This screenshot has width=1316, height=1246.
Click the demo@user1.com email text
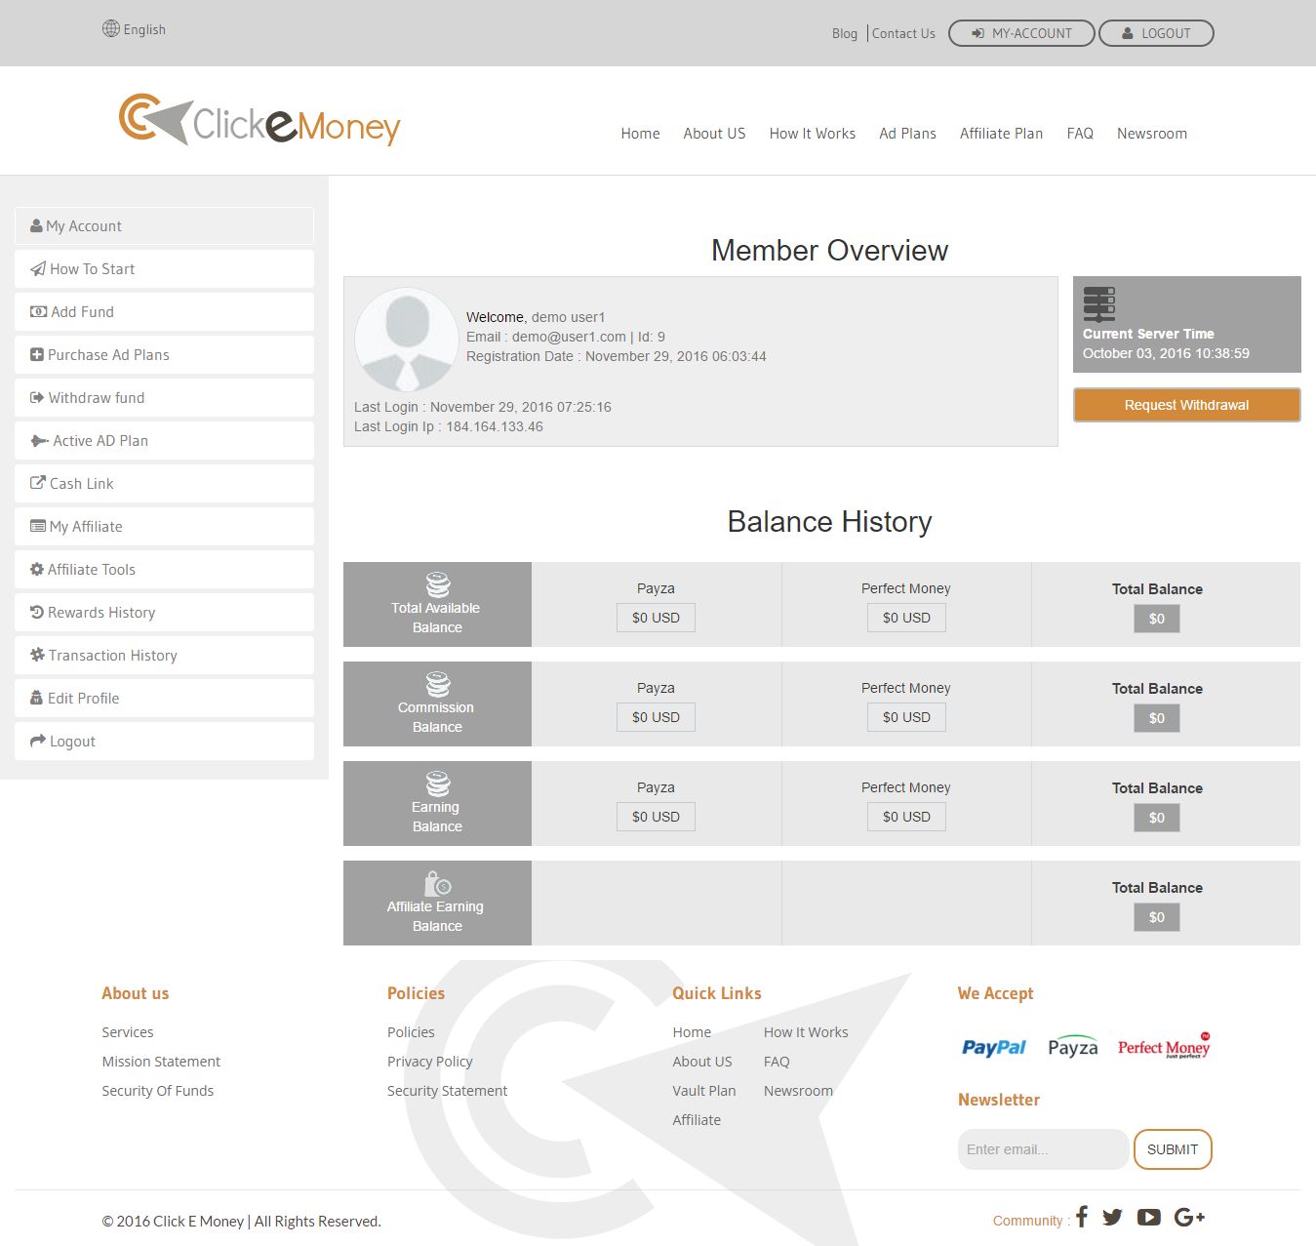(569, 337)
